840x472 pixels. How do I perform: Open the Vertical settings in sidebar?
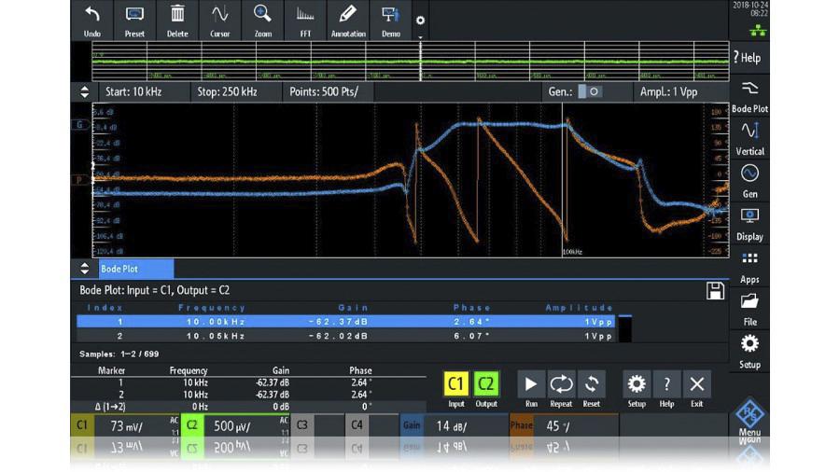point(749,138)
